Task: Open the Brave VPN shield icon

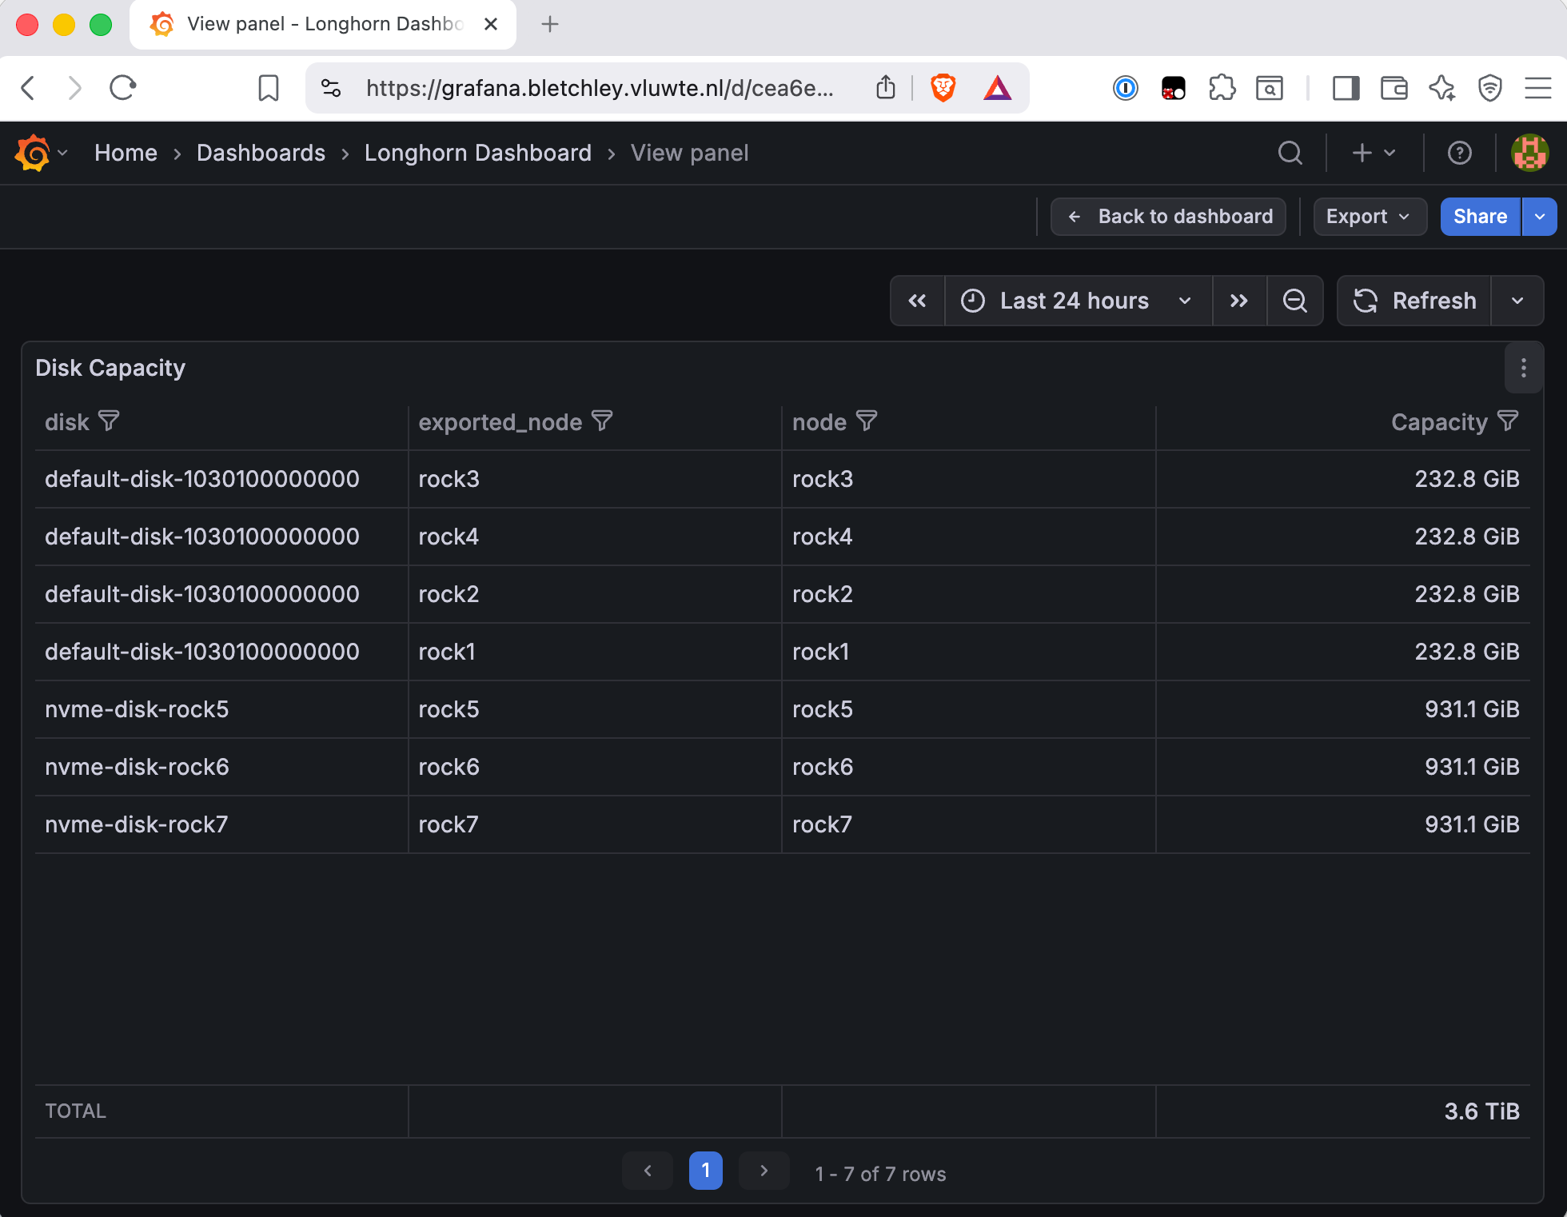Action: click(x=1489, y=87)
